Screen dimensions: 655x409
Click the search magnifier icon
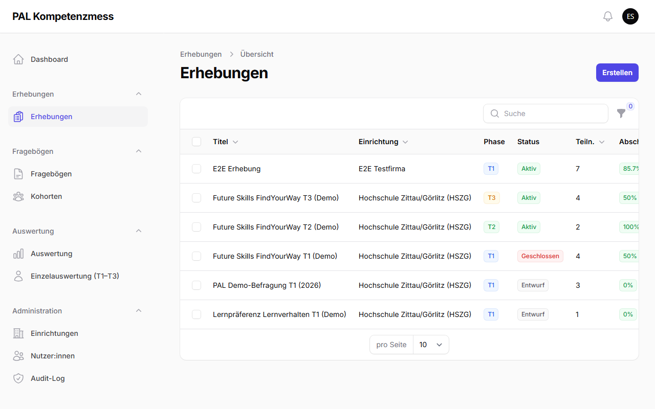[x=495, y=113]
